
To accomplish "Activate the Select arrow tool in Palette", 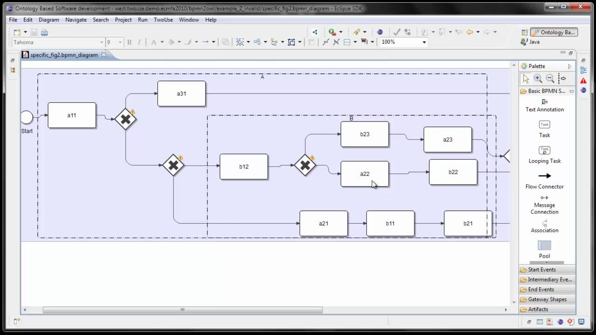I will pos(526,79).
